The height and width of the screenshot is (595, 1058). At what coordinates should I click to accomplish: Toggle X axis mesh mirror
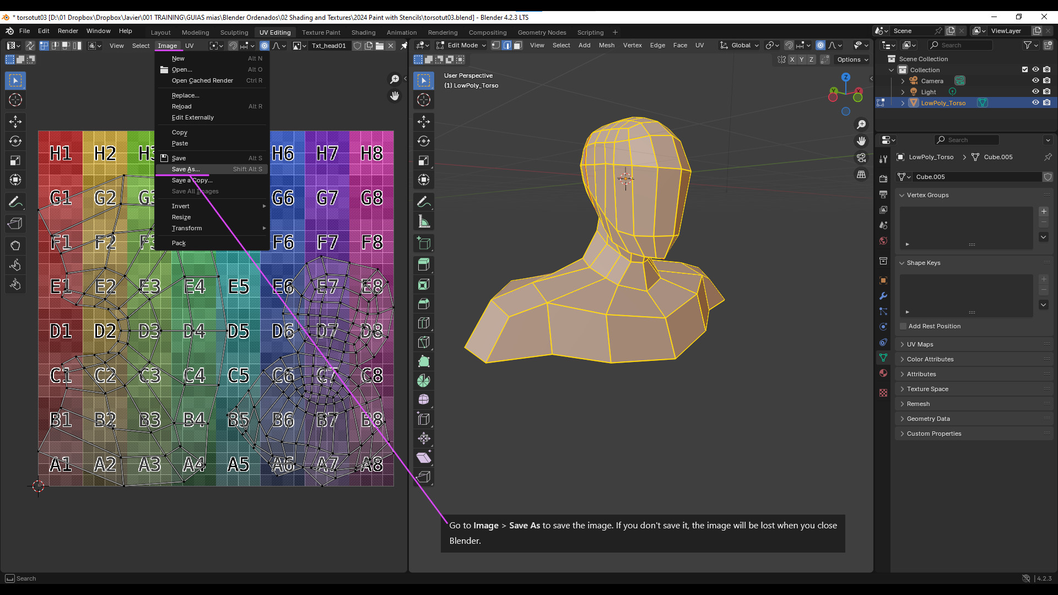pos(792,59)
